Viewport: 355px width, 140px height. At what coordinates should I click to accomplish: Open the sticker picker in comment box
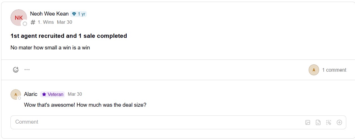pos(318,123)
